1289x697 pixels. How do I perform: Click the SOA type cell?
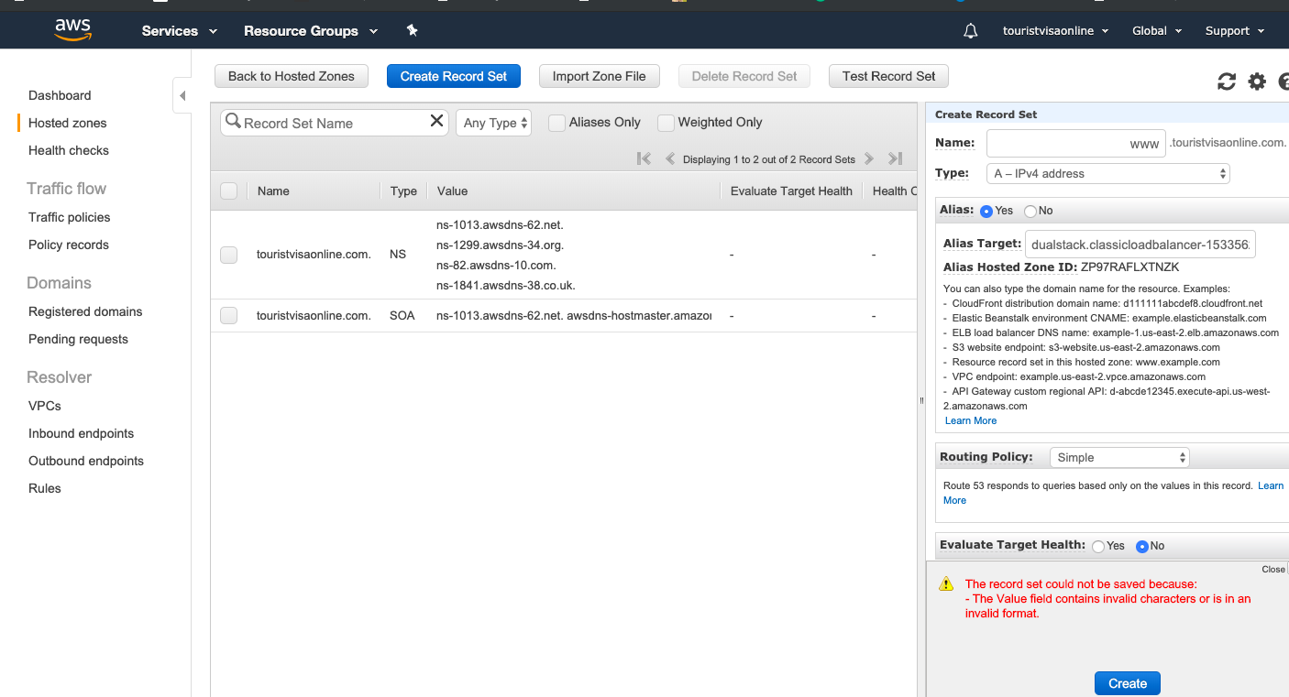[402, 315]
